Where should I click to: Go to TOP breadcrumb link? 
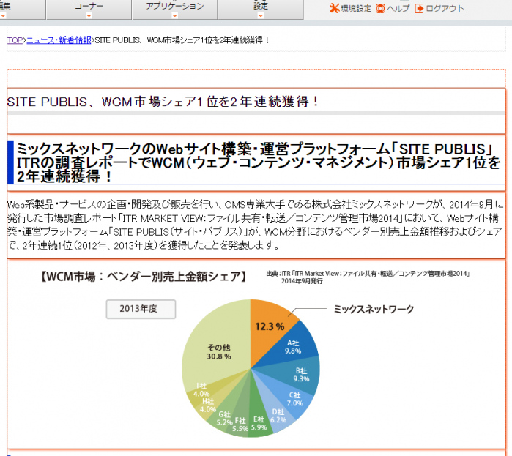point(15,40)
